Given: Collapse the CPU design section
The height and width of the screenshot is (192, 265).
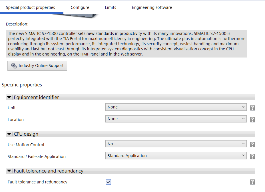Looking at the screenshot, I should tap(9, 134).
